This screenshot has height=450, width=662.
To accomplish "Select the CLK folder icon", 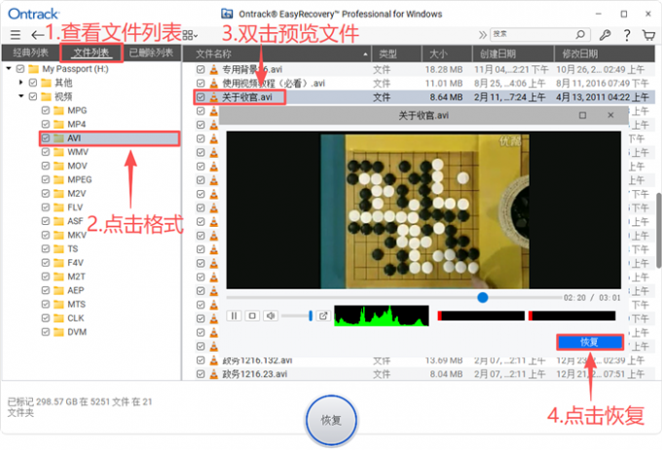I will coord(59,319).
